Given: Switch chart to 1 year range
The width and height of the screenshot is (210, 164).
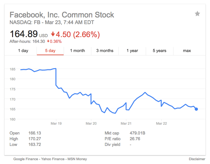Looking at the screenshot, I should 132,51.
